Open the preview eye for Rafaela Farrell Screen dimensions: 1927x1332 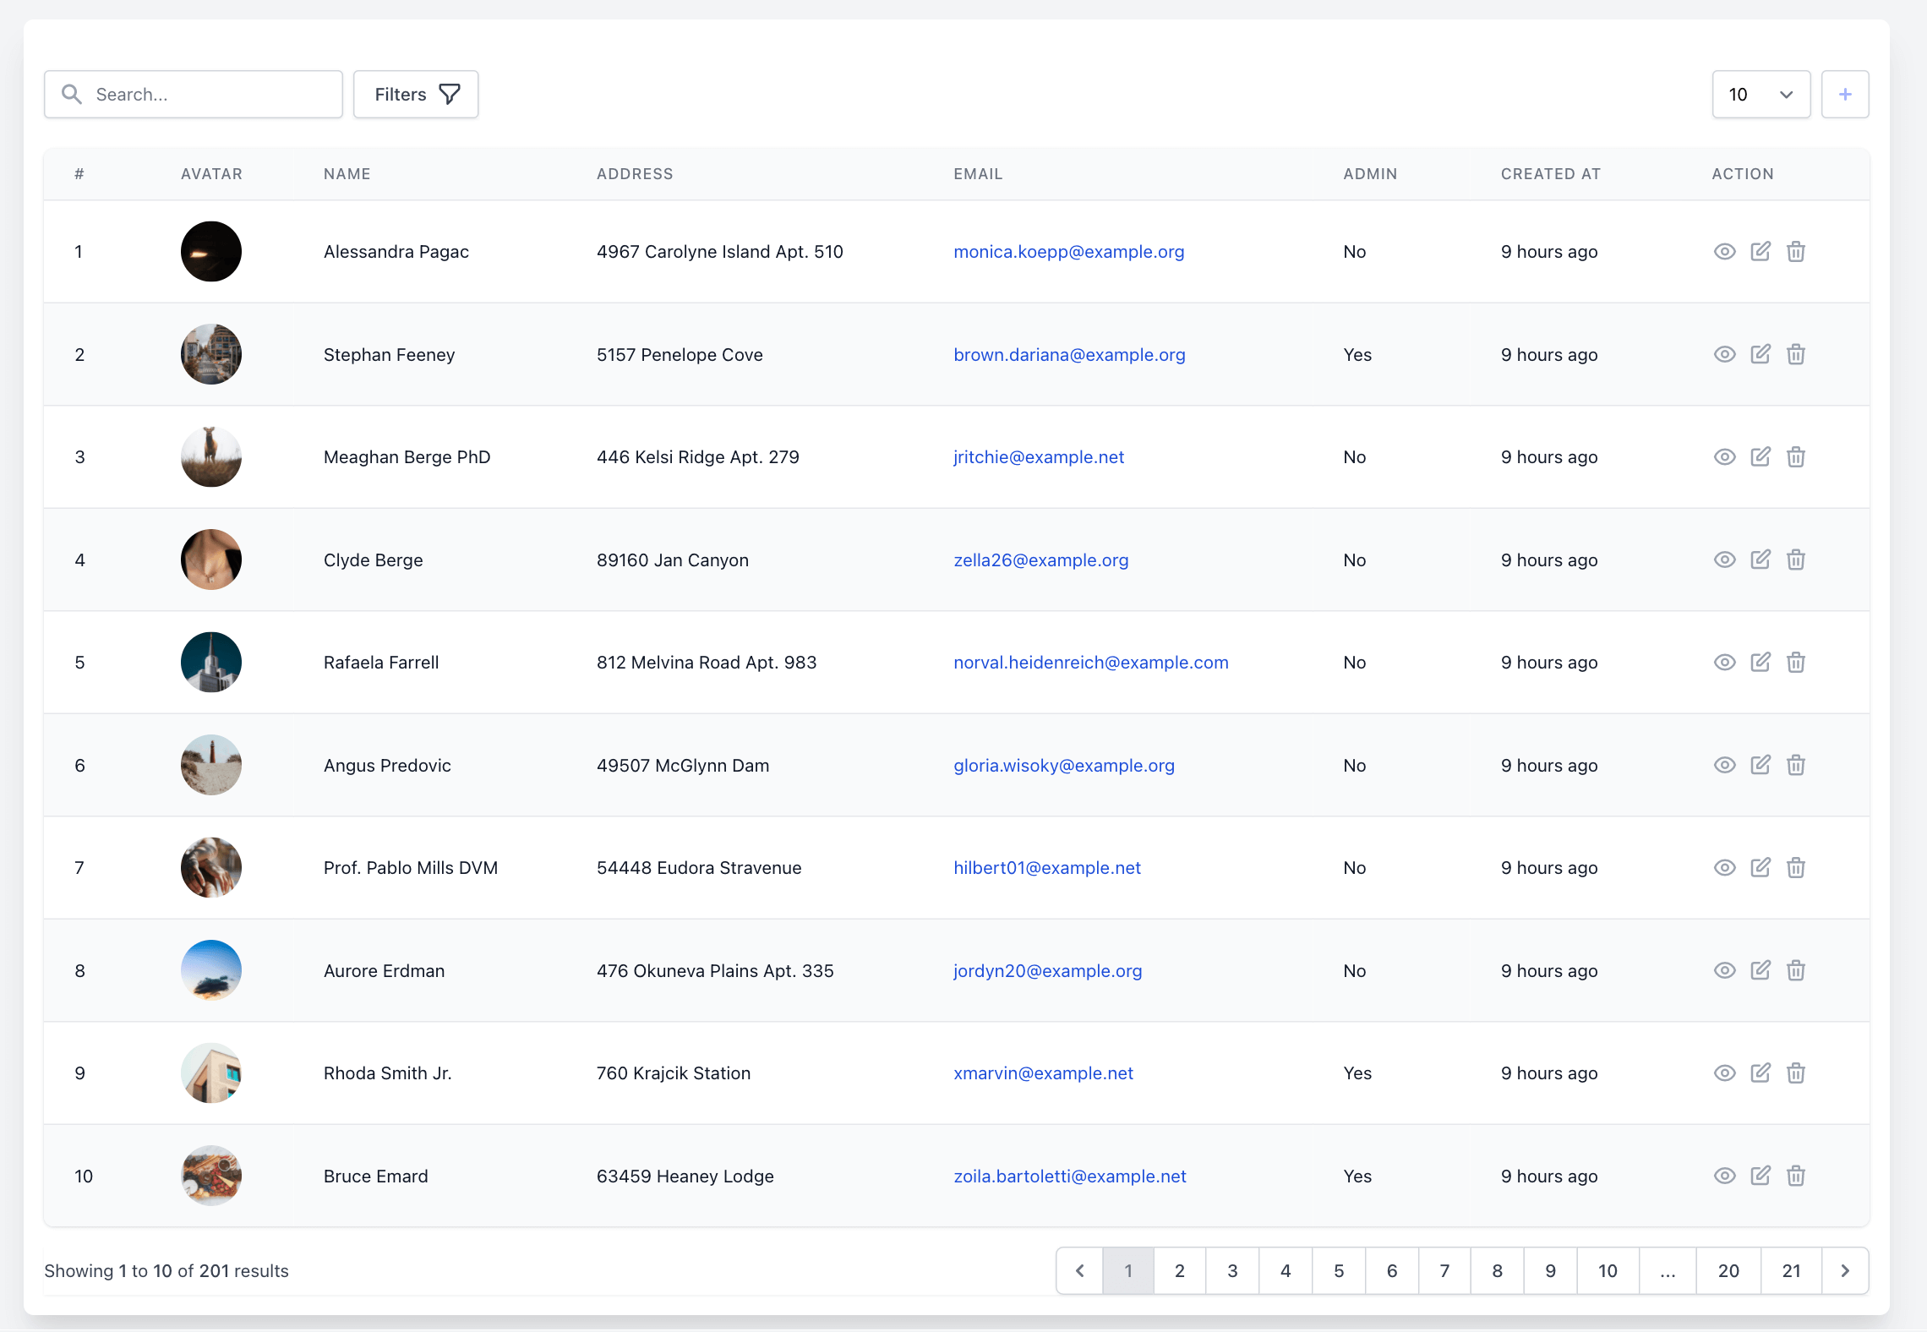pyautogui.click(x=1725, y=663)
